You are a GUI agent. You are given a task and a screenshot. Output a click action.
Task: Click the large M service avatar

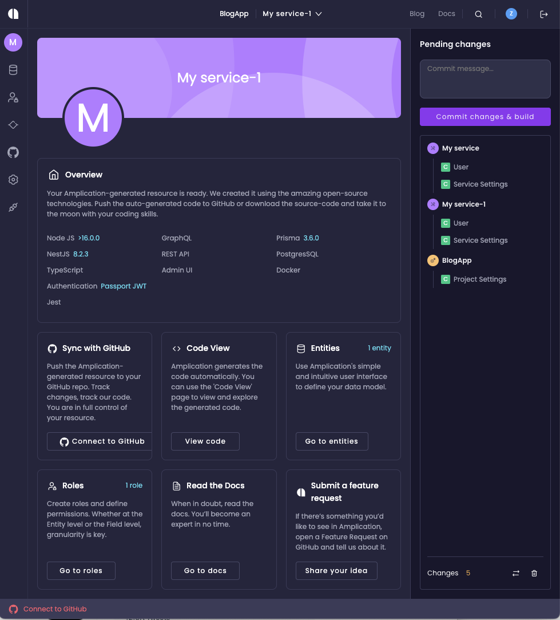click(x=93, y=117)
